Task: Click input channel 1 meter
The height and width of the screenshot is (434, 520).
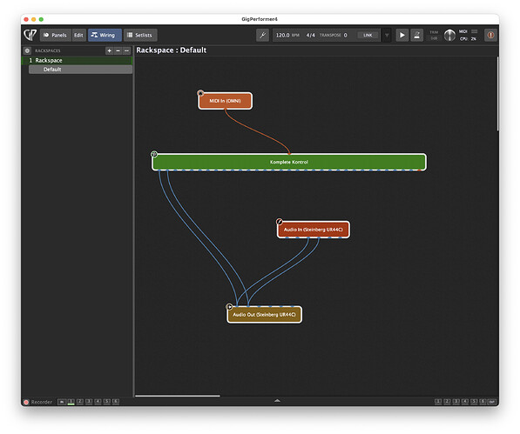Action: (71, 402)
